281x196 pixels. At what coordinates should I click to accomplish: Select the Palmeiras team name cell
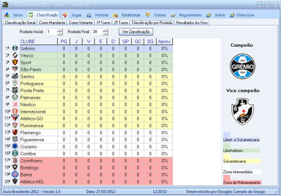point(38,97)
